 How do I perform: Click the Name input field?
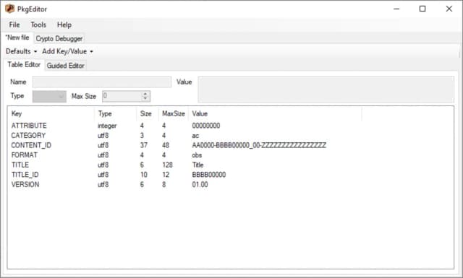click(x=102, y=82)
